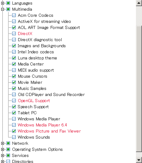The height and width of the screenshot is (163, 142).
Task: Select the OpenGL Support entry text
Action: pyautogui.click(x=34, y=101)
